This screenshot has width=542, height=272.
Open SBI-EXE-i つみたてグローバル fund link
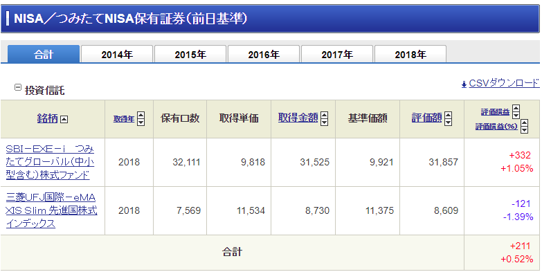(50, 162)
